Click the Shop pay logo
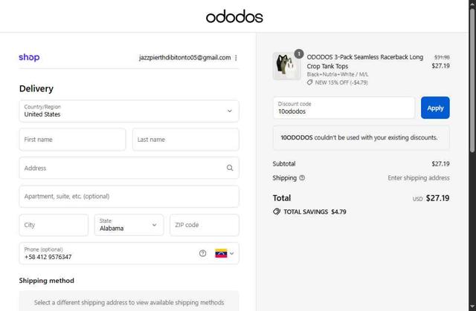This screenshot has height=311, width=476. click(x=29, y=57)
